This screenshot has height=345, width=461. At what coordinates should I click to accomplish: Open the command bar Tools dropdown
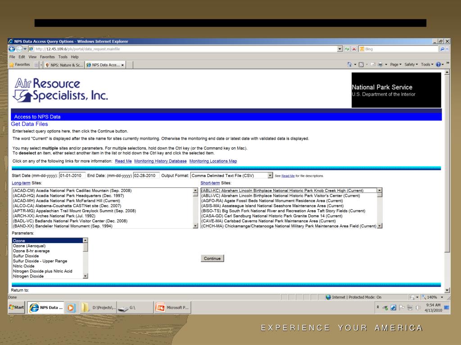(x=427, y=65)
